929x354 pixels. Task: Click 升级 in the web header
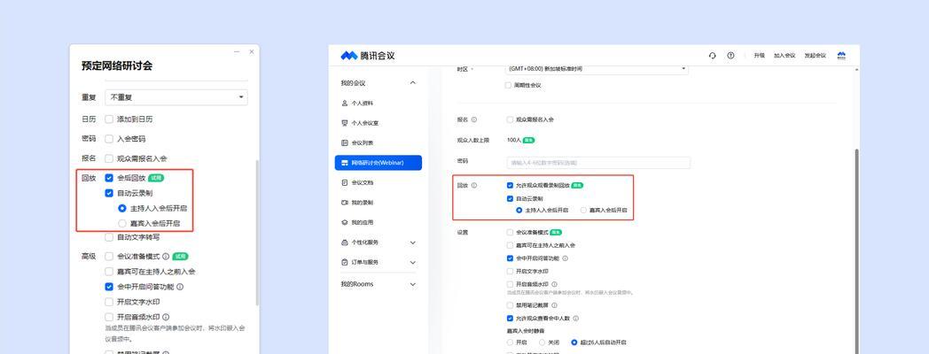[x=759, y=55]
